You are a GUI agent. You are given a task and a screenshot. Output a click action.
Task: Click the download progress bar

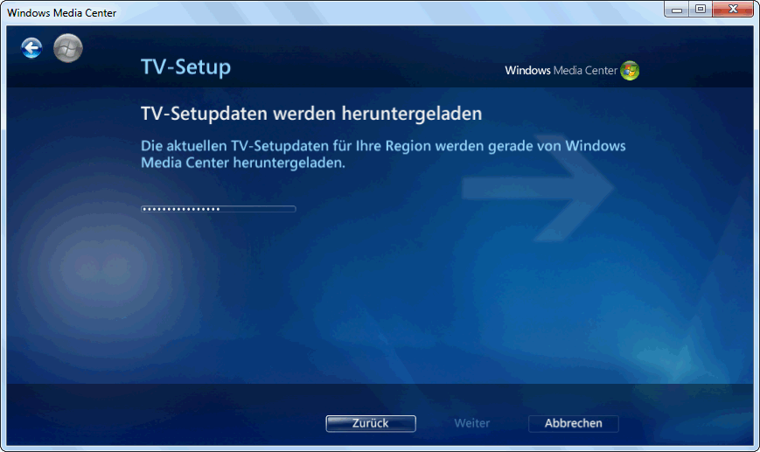click(218, 209)
